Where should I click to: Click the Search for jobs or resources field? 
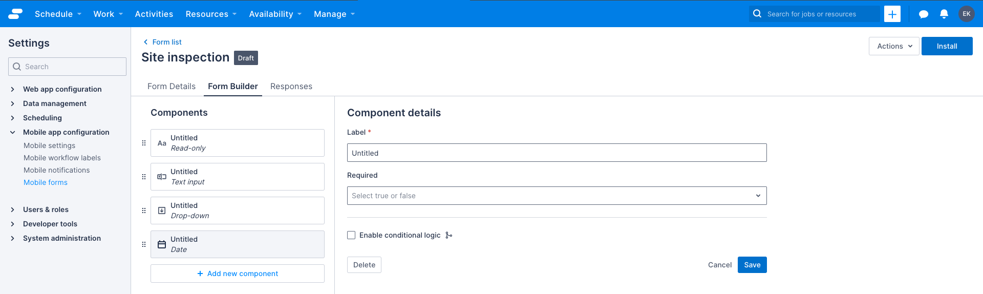coord(814,14)
